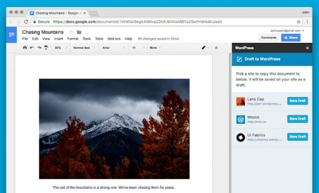Select the Paint format tool
The height and width of the screenshot is (193, 319).
tap(46, 48)
